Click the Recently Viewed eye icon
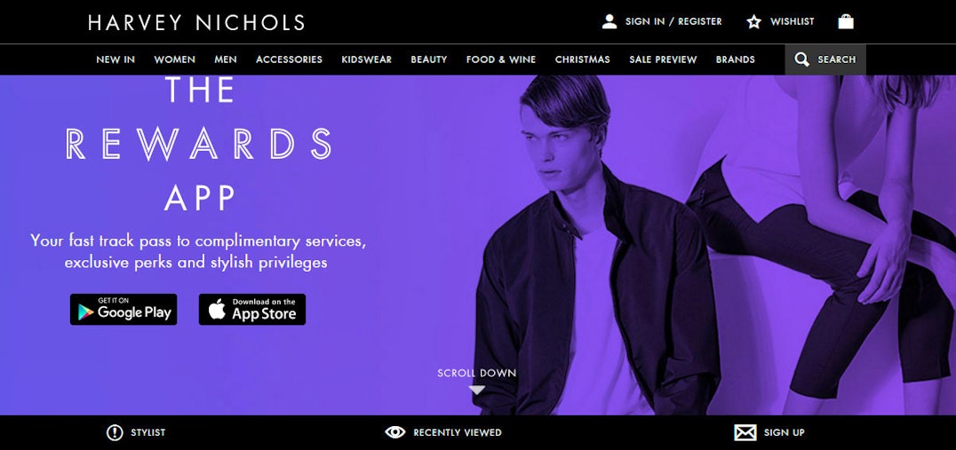Screen dimensions: 956x450 pos(395,432)
